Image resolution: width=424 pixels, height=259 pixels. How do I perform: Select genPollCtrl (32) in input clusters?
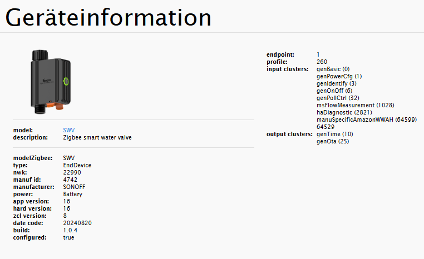[338, 98]
